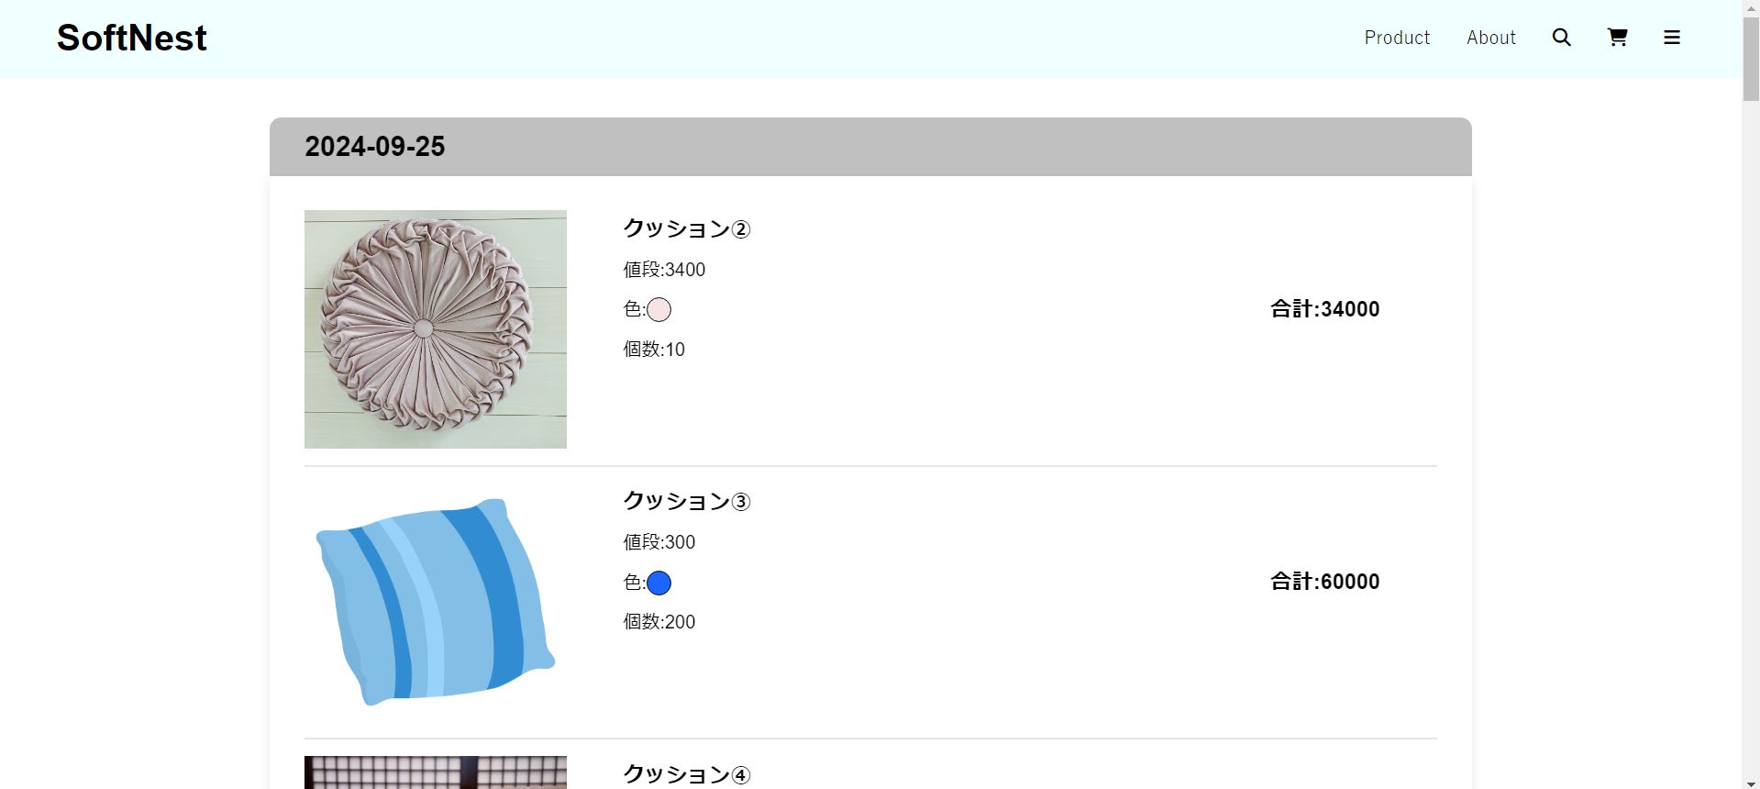Select the pink color swatch
Screen dimensions: 1760x789
pyautogui.click(x=659, y=310)
